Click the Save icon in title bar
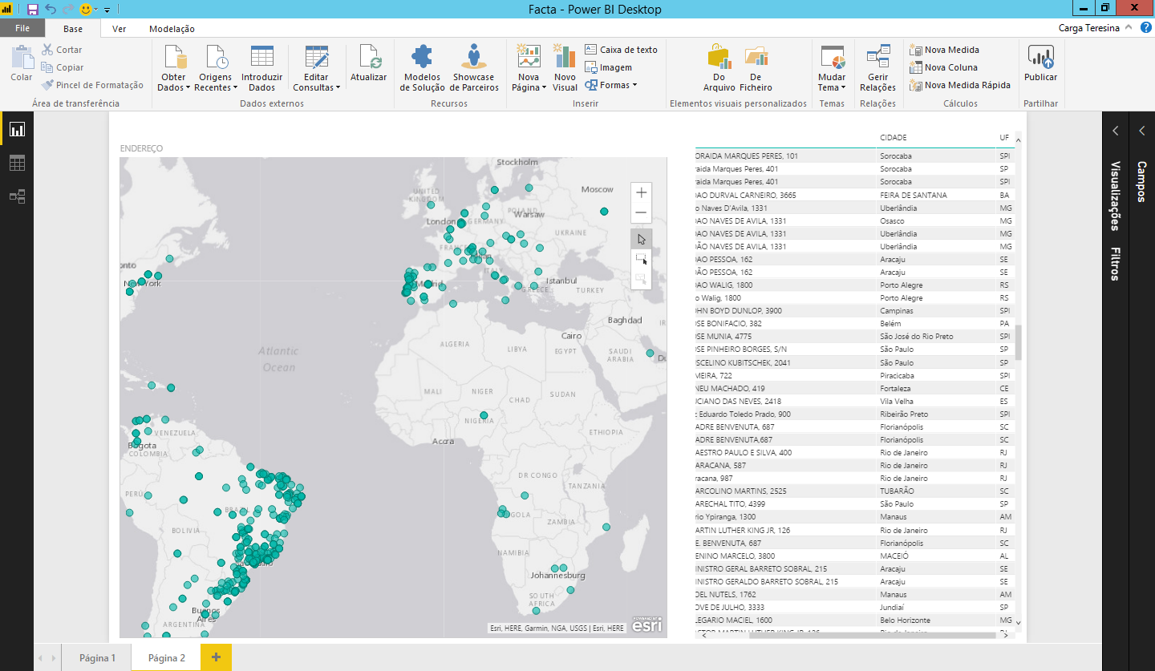1155x671 pixels. pyautogui.click(x=33, y=10)
